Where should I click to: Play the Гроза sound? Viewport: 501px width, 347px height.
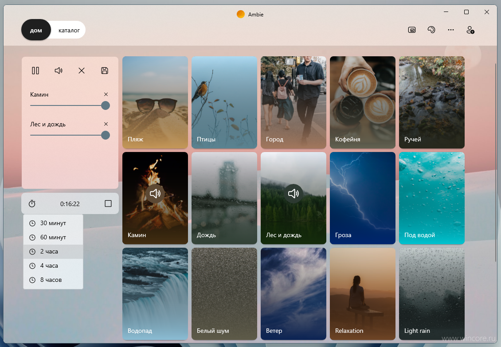(x=363, y=198)
